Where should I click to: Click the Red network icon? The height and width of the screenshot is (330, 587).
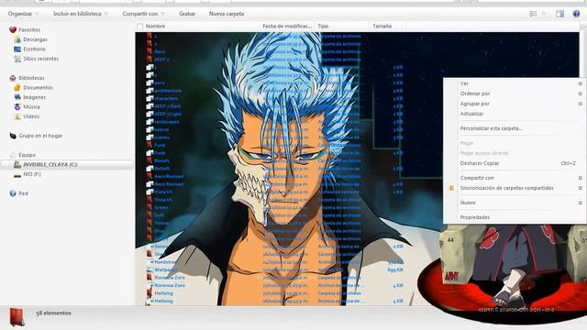click(x=13, y=193)
